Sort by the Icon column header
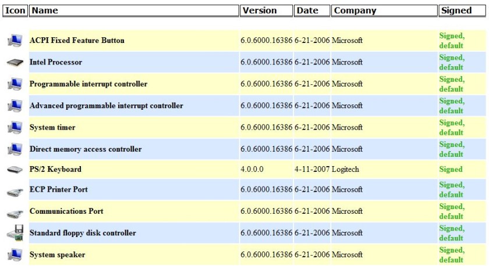This screenshot has width=489, height=266. click(x=15, y=10)
